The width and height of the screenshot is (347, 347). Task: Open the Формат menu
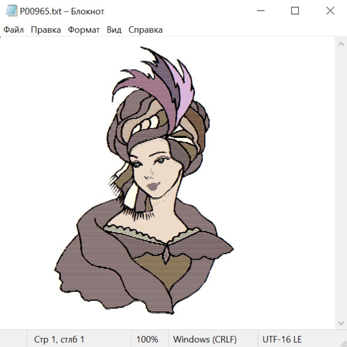(84, 30)
